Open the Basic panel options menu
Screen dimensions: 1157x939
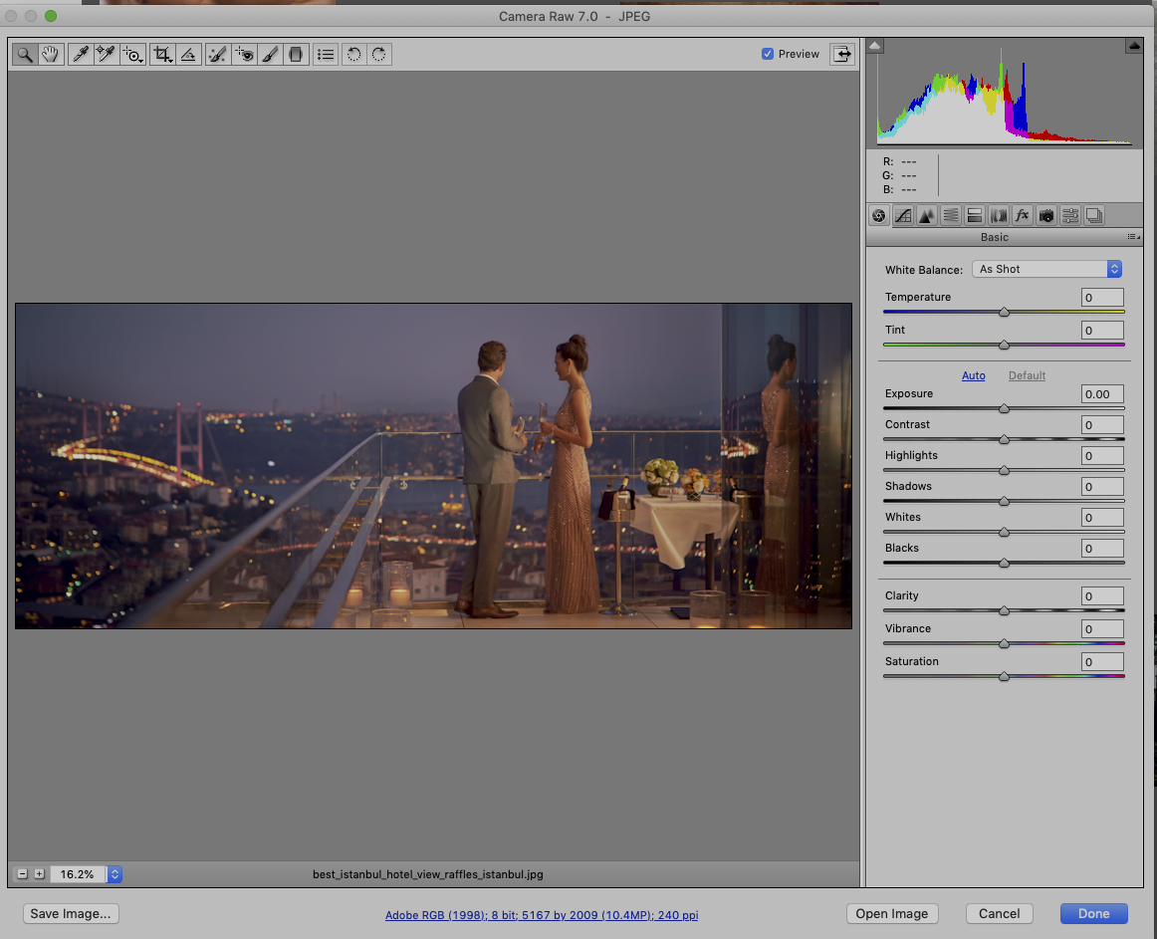pyautogui.click(x=1133, y=237)
